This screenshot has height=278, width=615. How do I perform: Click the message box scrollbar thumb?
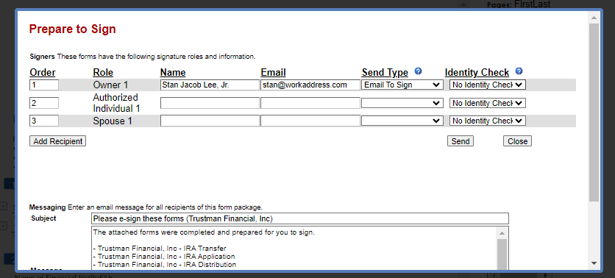(x=502, y=254)
